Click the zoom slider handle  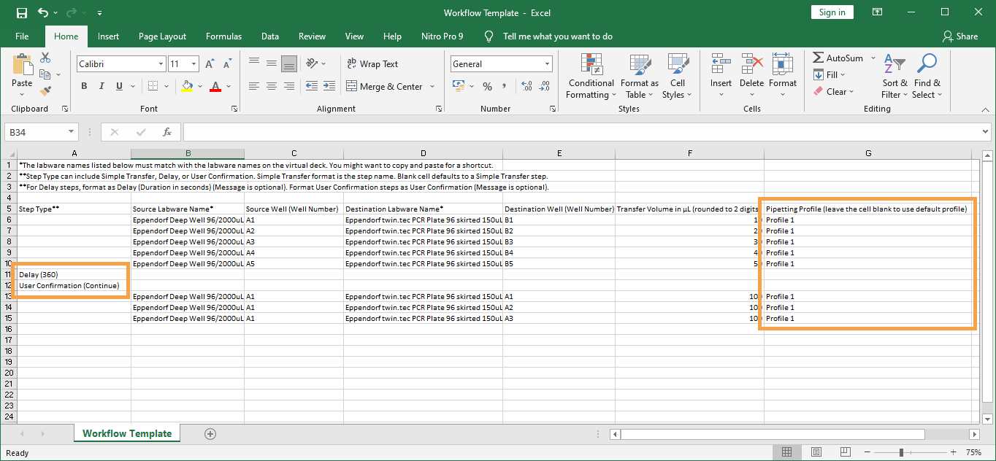[901, 452]
